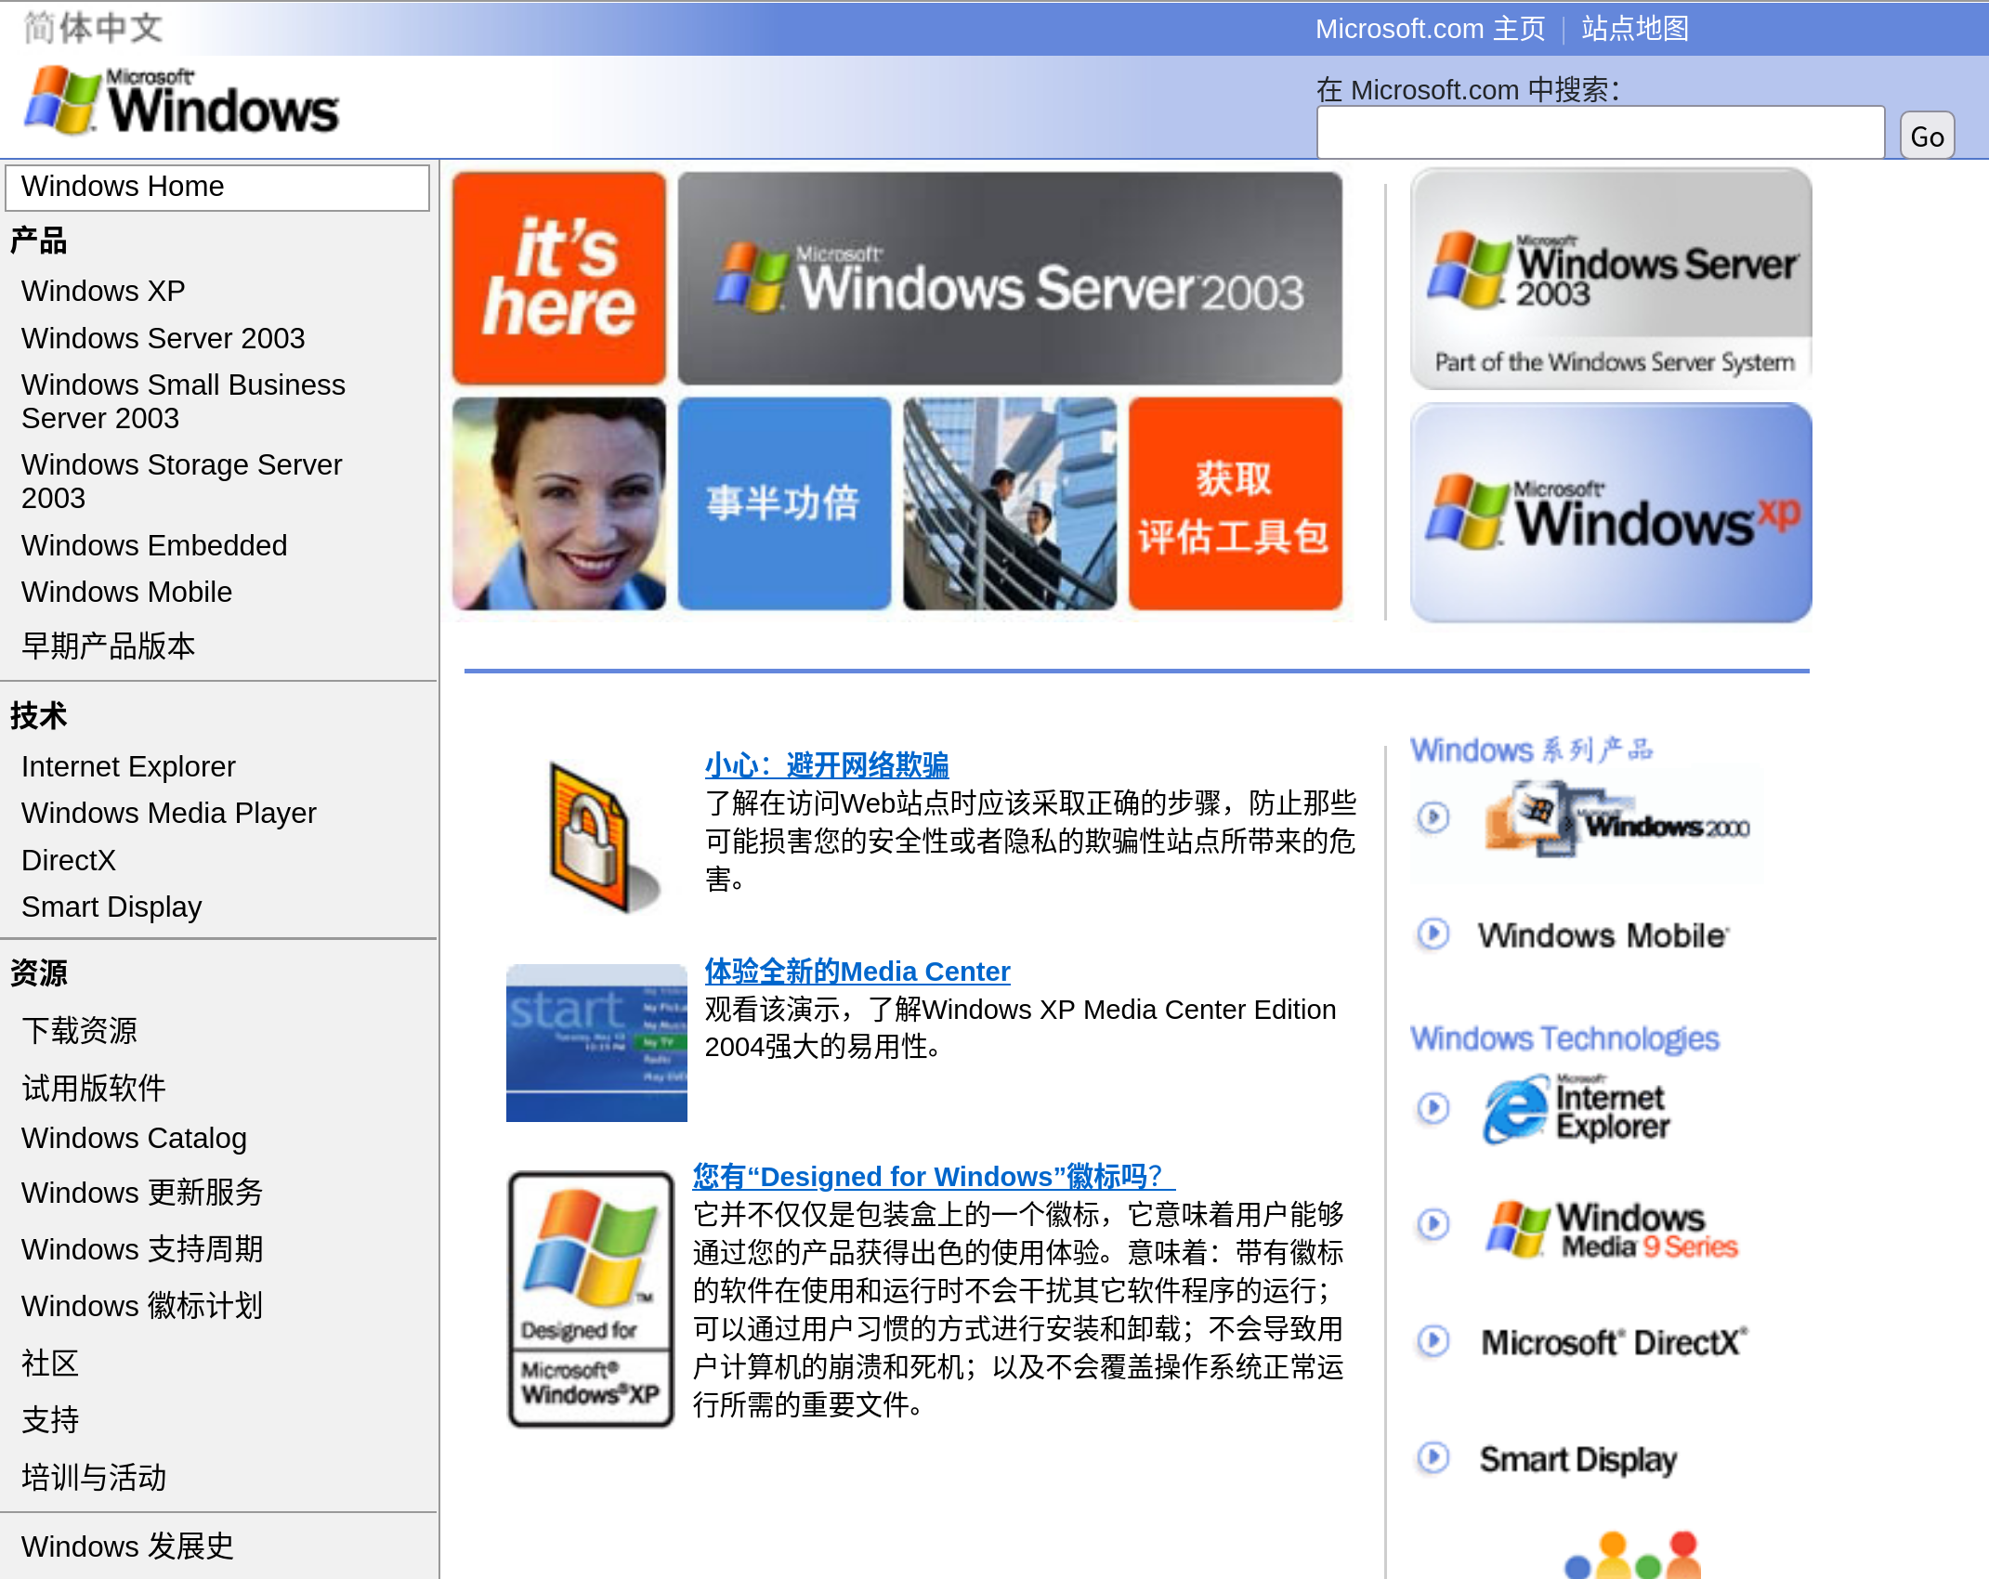Open Windows Media Player sidebar item
Viewport: 1989px width, 1579px height.
coord(168,813)
